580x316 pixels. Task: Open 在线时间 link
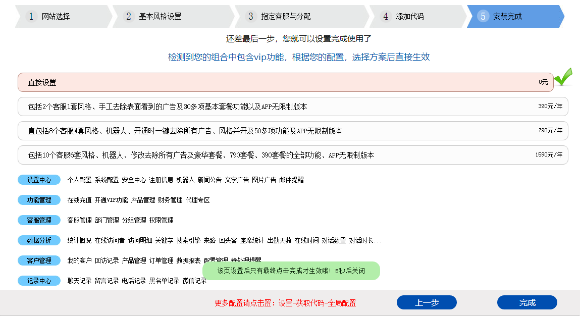(306, 240)
